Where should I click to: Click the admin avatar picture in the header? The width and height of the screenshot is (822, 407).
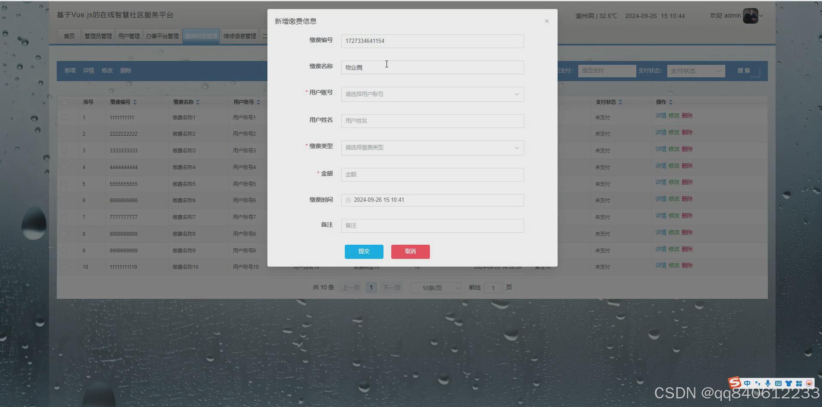coord(750,16)
